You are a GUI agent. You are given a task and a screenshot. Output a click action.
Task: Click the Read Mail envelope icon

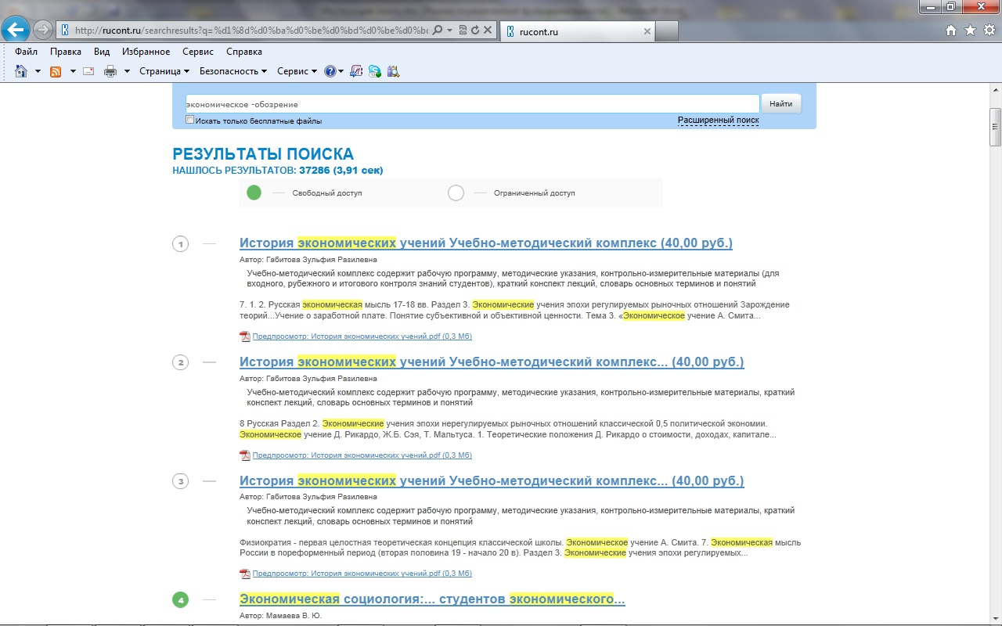(x=88, y=71)
